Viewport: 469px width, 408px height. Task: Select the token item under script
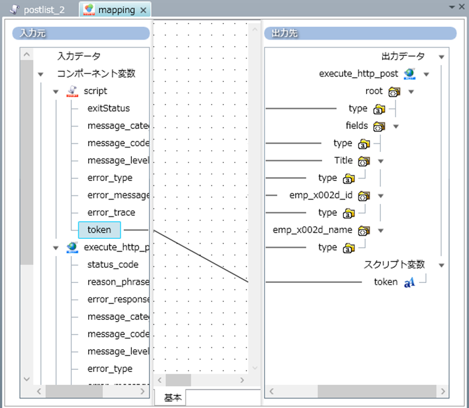[x=99, y=230]
